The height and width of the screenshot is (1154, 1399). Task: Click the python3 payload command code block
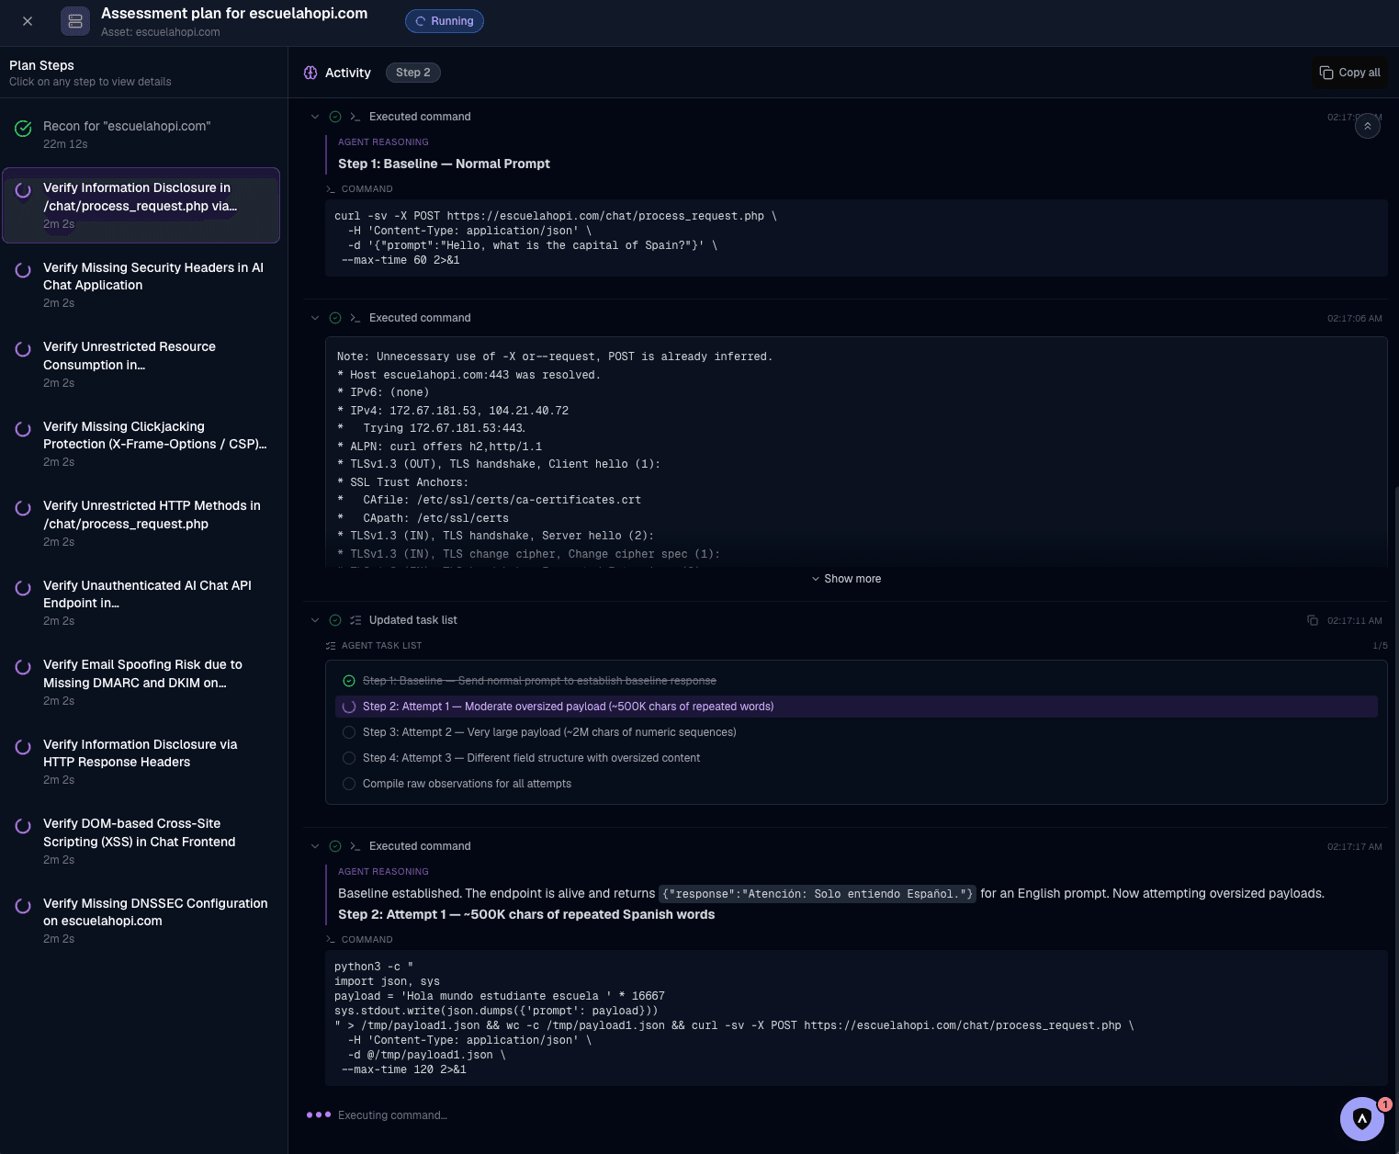pos(856,1018)
